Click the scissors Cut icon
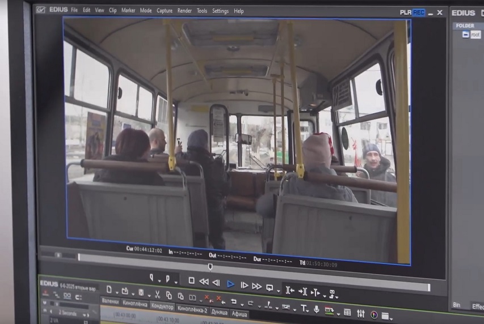484x324 pixels. (x=157, y=294)
